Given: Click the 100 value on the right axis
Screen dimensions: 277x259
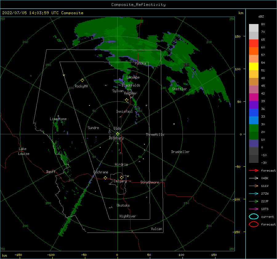Looking at the screenshot, I should coord(238,69).
